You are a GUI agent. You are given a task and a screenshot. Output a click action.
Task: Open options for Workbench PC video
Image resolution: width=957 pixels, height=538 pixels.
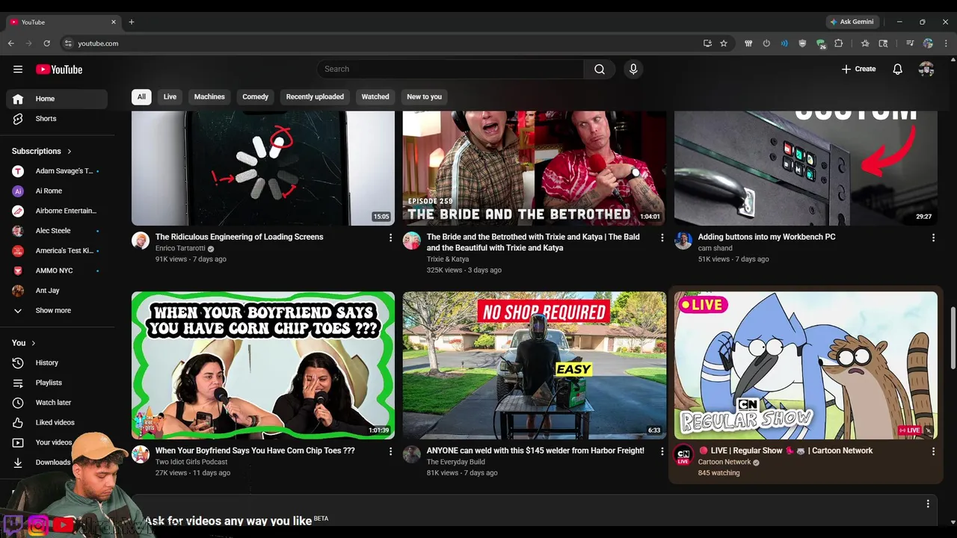coord(933,238)
